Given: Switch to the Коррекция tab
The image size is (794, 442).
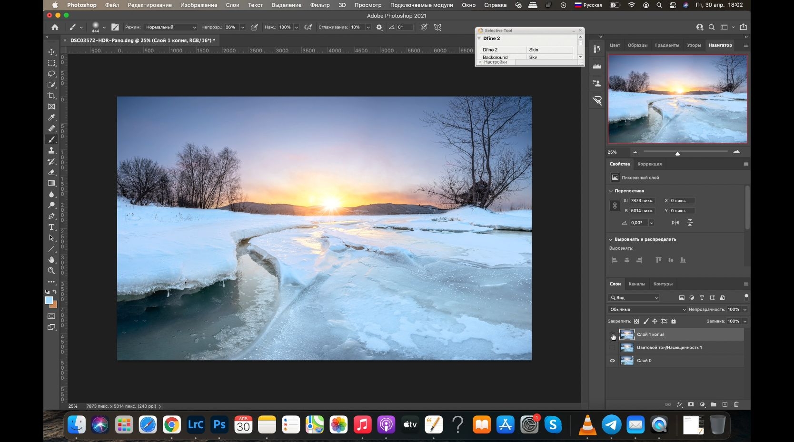Looking at the screenshot, I should click(x=649, y=164).
